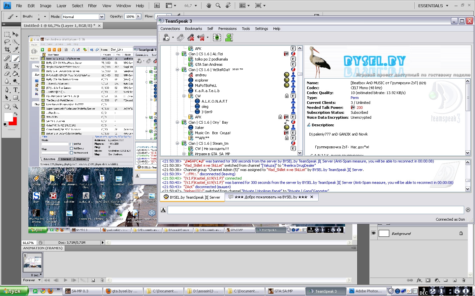Open Photoshop Filter menu
The width and height of the screenshot is (475, 296).
pos(92,6)
